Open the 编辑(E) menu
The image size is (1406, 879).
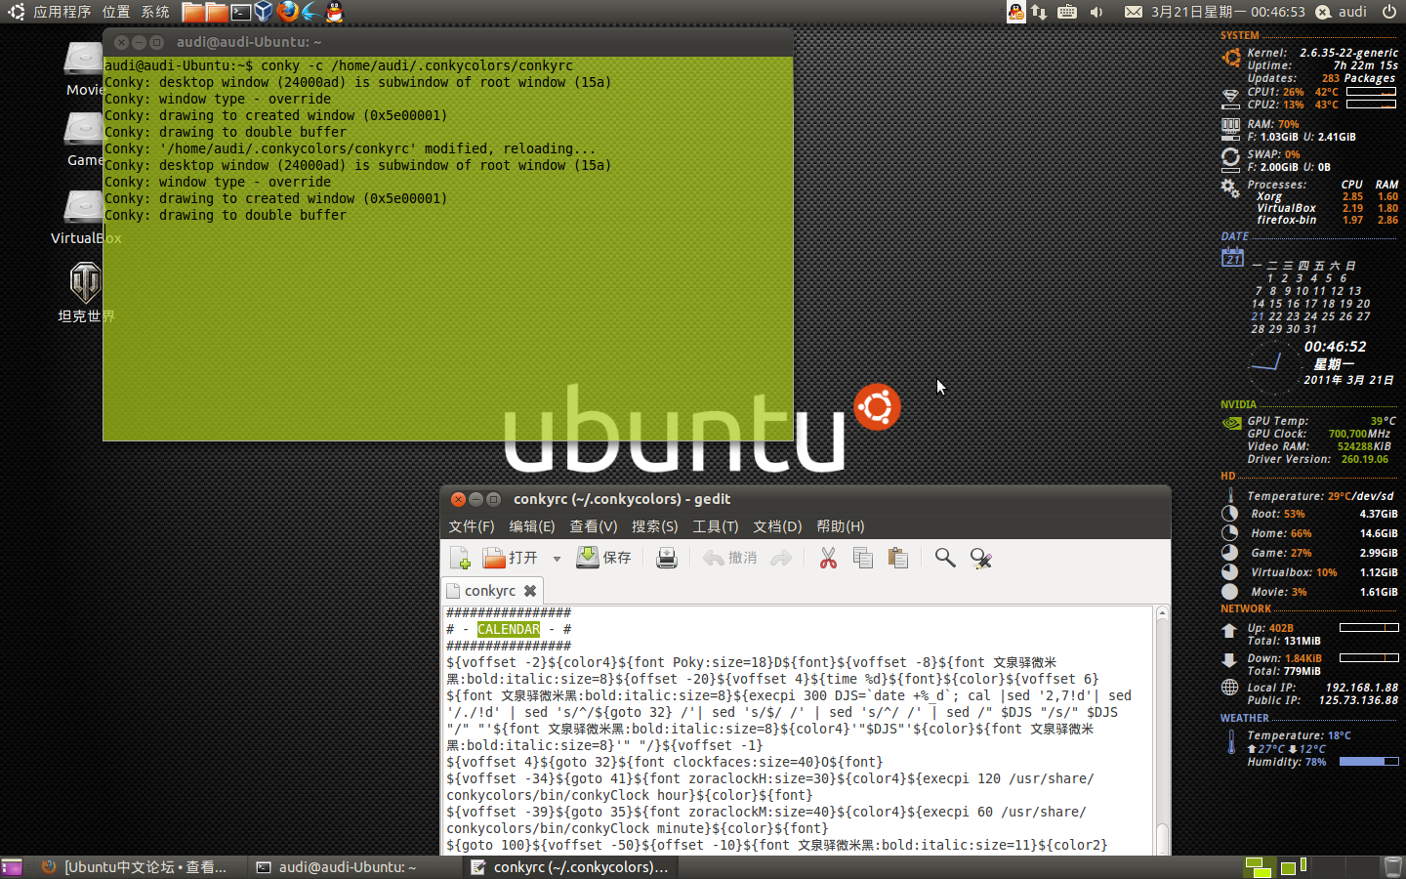tap(532, 526)
